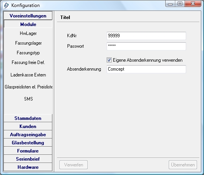Choose Fassungstyp in the module list
The height and width of the screenshot is (175, 204).
tap(28, 53)
